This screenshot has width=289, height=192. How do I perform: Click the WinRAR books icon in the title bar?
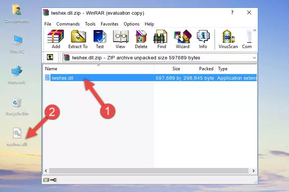tap(46, 12)
